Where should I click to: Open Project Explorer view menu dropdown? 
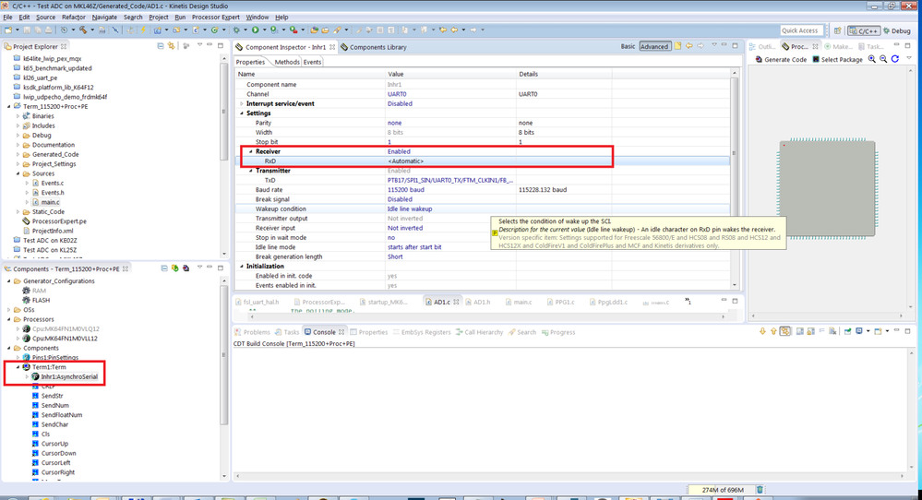(199, 46)
